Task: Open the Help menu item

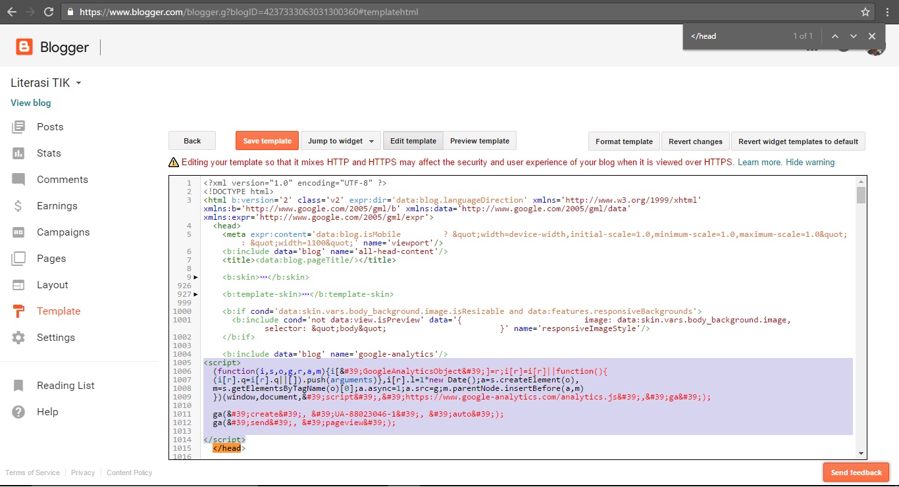Action: (47, 412)
